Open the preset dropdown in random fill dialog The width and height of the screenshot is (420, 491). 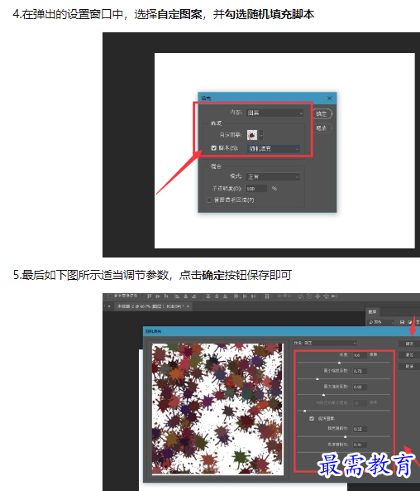(x=325, y=343)
